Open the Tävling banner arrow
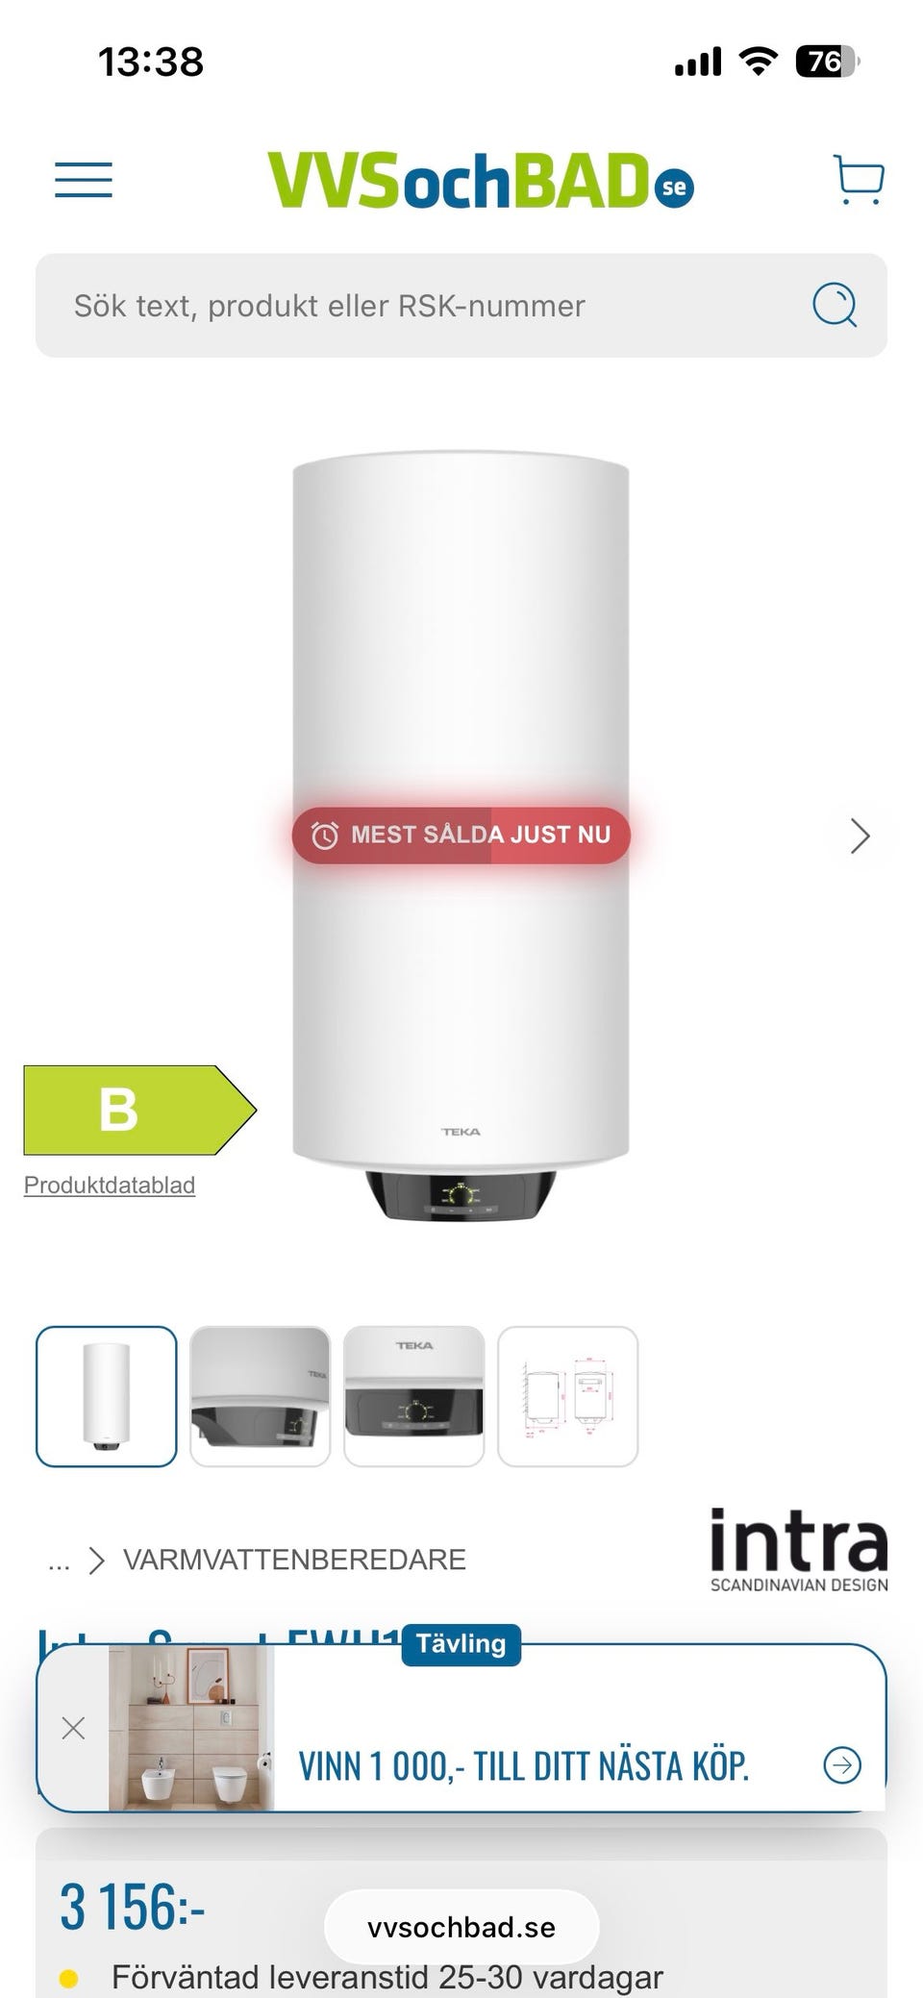Image resolution: width=923 pixels, height=1998 pixels. (x=842, y=1764)
